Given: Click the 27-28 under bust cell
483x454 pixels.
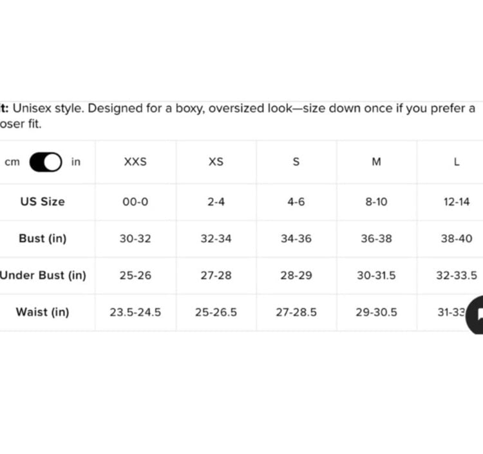Looking at the screenshot, I should coord(216,276).
